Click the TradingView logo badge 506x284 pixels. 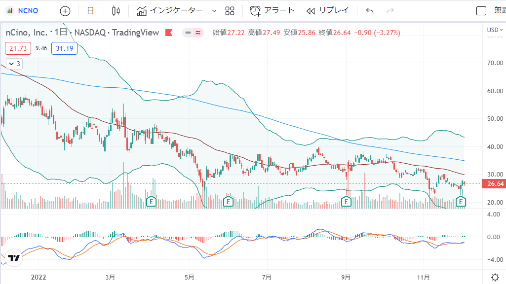pyautogui.click(x=14, y=258)
